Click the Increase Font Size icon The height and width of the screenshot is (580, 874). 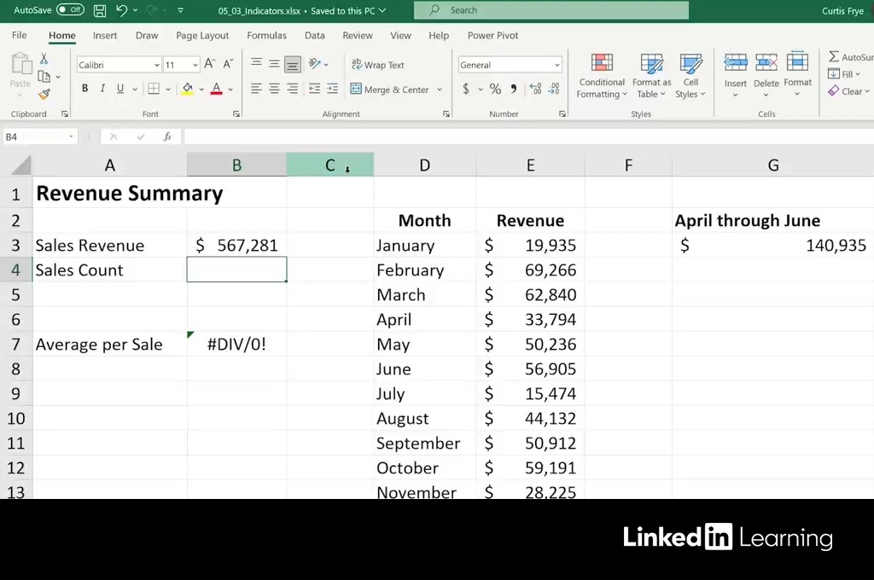[210, 65]
